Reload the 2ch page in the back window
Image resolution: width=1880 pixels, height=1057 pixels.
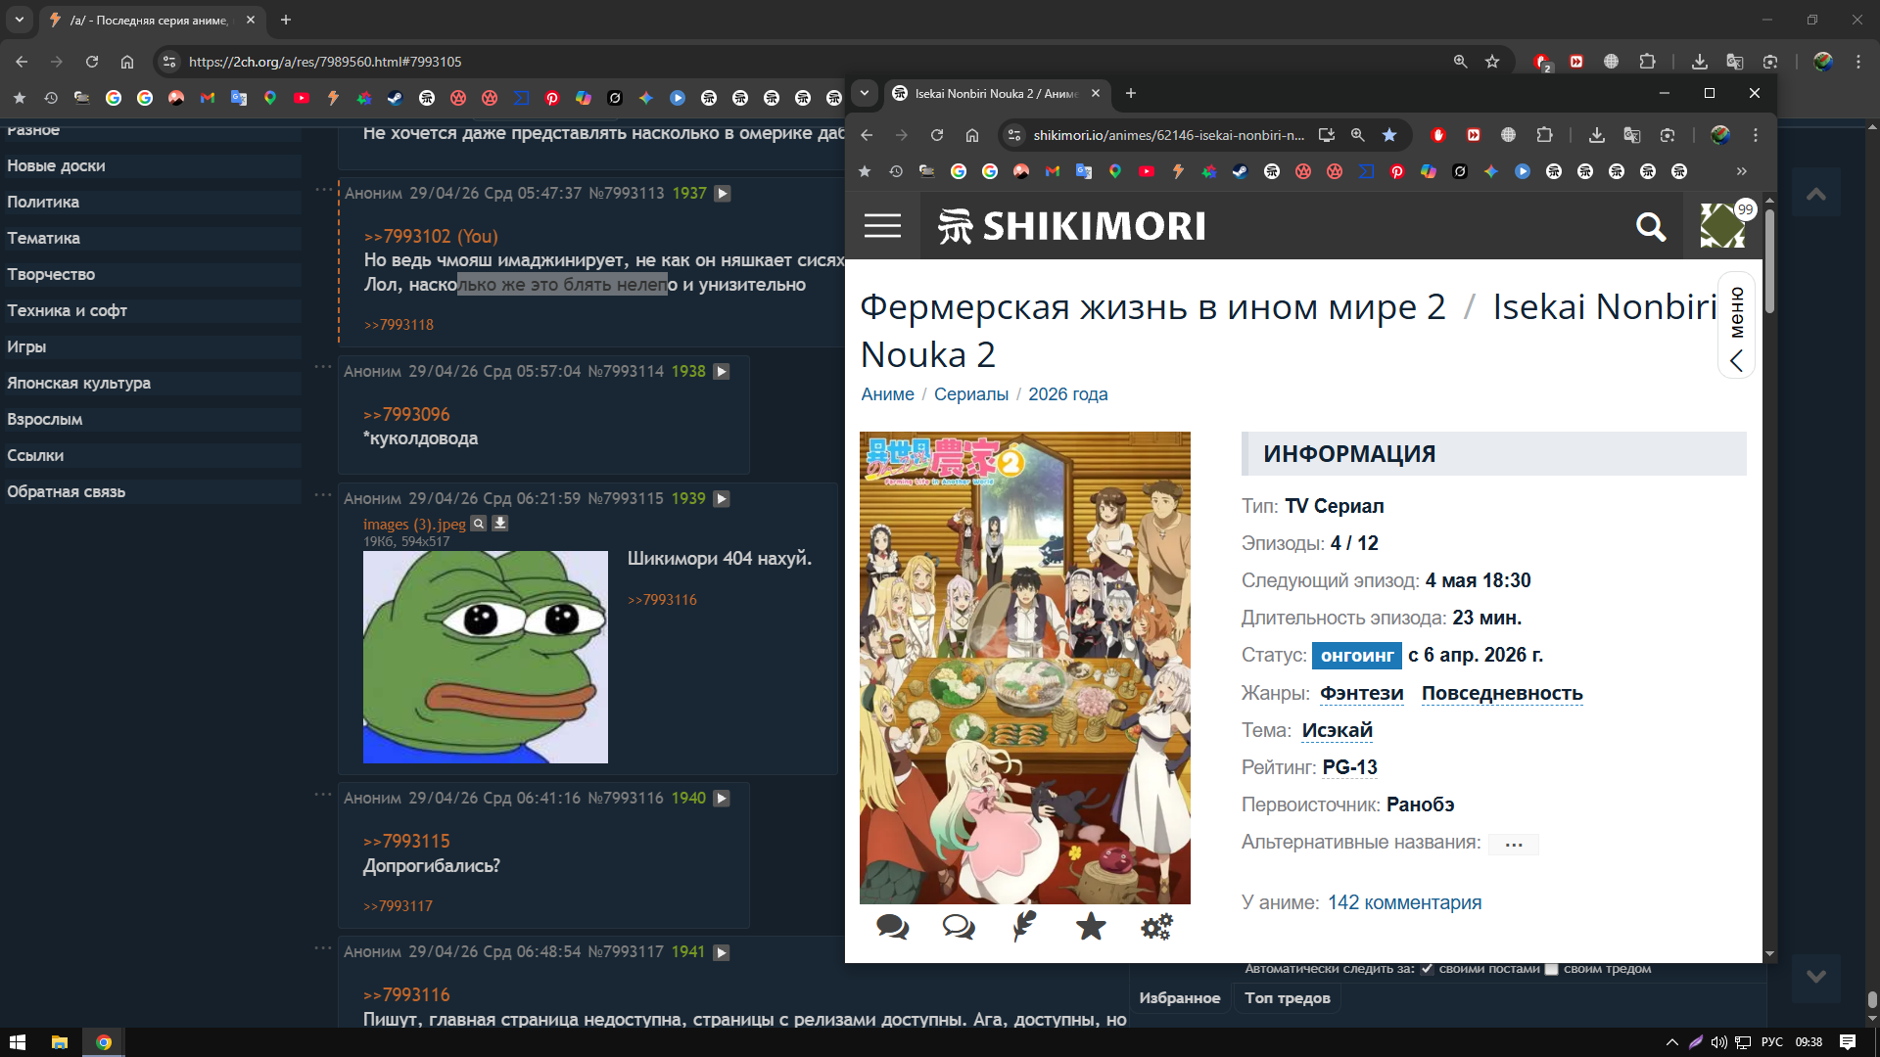pos(92,62)
